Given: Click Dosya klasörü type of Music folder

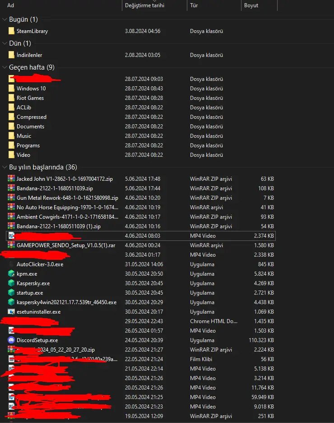Looking at the screenshot, I should click(206, 136).
